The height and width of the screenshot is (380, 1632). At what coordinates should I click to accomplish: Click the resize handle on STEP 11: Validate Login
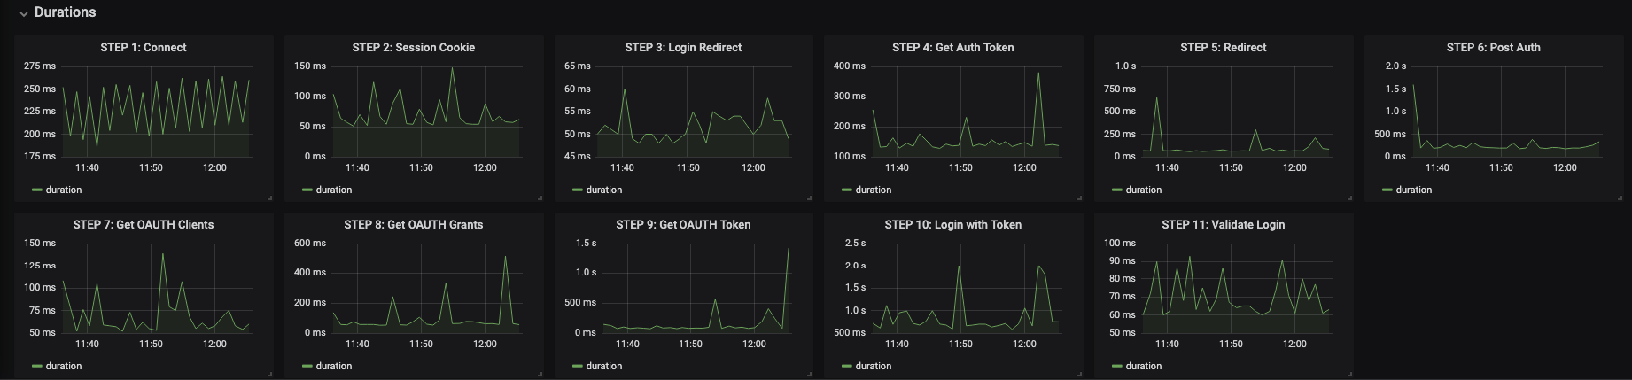pos(1349,374)
